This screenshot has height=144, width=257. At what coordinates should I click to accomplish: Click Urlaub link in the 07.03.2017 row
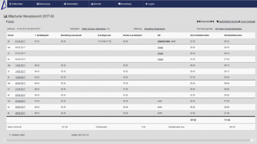pos(160,54)
